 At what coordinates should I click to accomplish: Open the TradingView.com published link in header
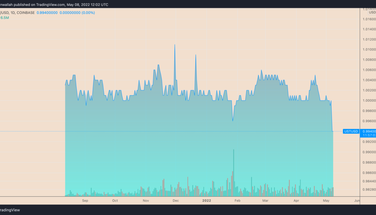49,5
